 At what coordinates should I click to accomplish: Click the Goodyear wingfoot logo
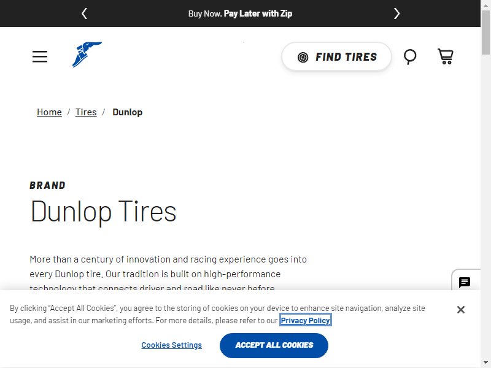pos(87,55)
